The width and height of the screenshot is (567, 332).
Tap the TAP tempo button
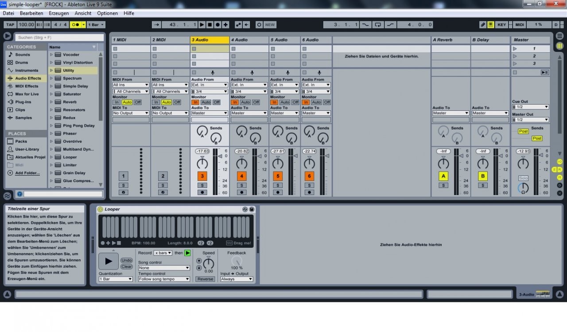coord(10,25)
